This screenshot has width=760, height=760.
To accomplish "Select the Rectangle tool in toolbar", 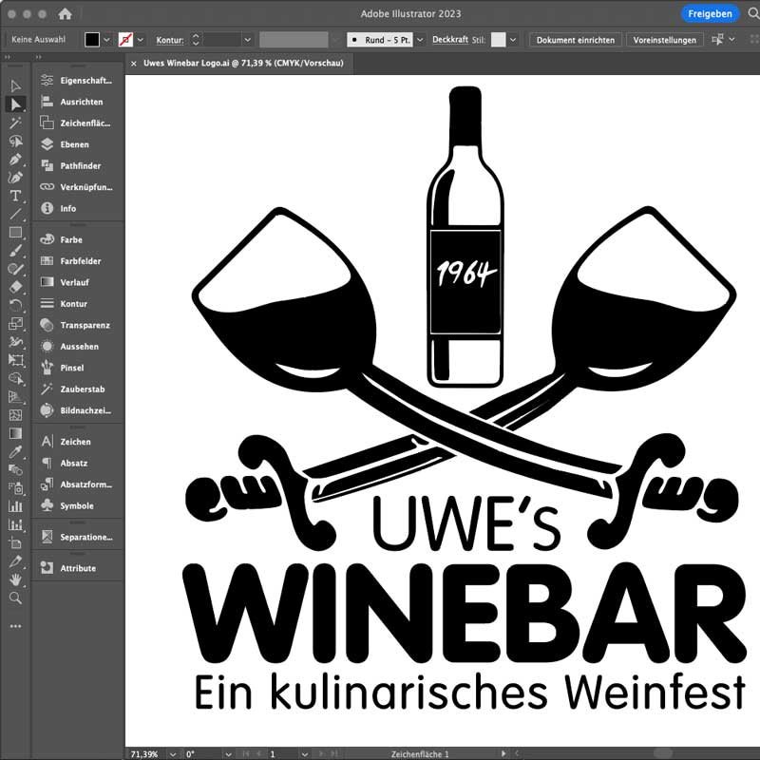I will (x=15, y=233).
